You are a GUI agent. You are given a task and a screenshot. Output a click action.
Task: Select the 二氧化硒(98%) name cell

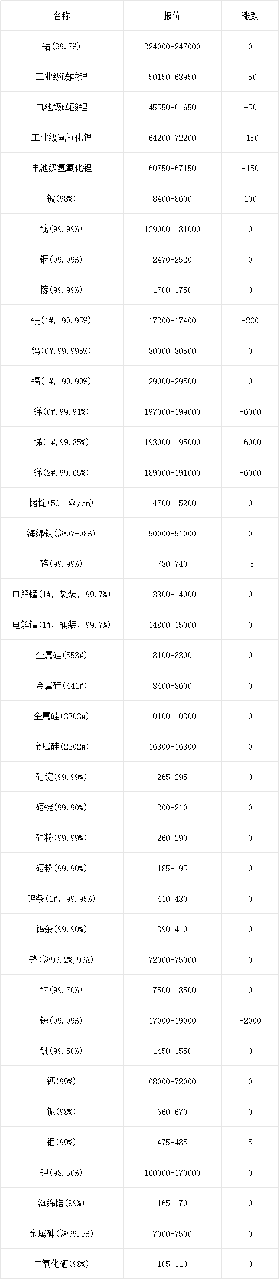tap(62, 1264)
